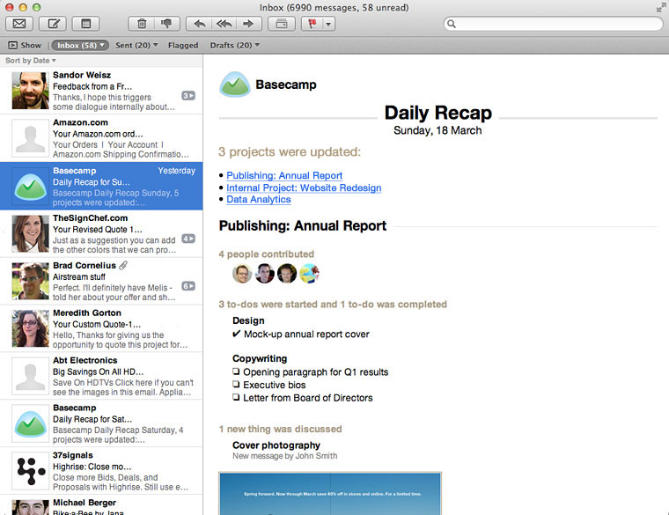Screen dimensions: 669x515
Task: Click the last colorful contributor avatar
Action: 309,274
